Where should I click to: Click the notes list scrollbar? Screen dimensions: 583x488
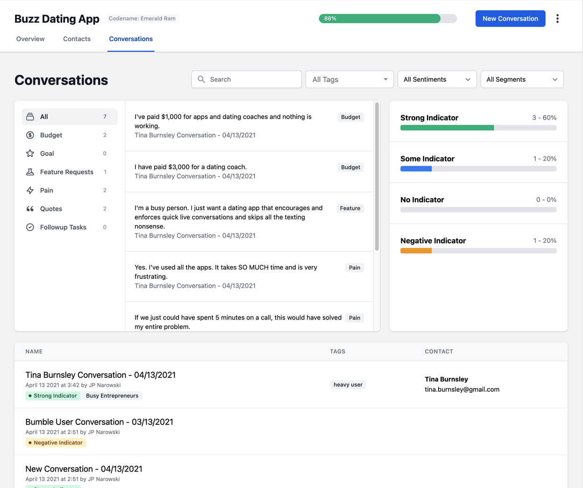[377, 177]
